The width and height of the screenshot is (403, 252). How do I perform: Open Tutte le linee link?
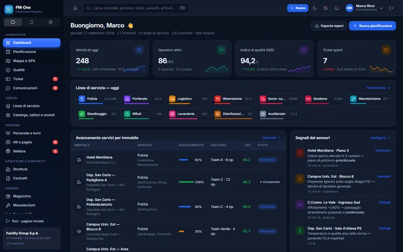(x=378, y=88)
